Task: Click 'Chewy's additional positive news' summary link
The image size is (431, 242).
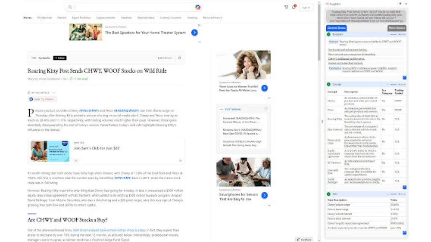Action: pyautogui.click(x=347, y=58)
